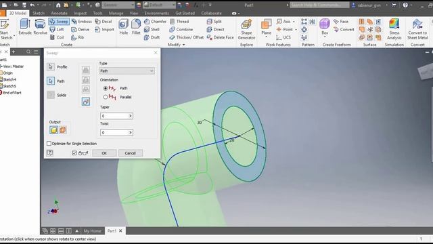
Task: Select the Thread tool
Action: click(179, 21)
